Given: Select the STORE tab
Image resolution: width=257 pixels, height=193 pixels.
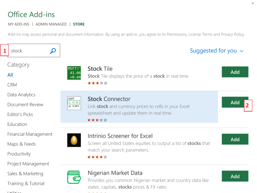Looking at the screenshot, I should 79,24.
